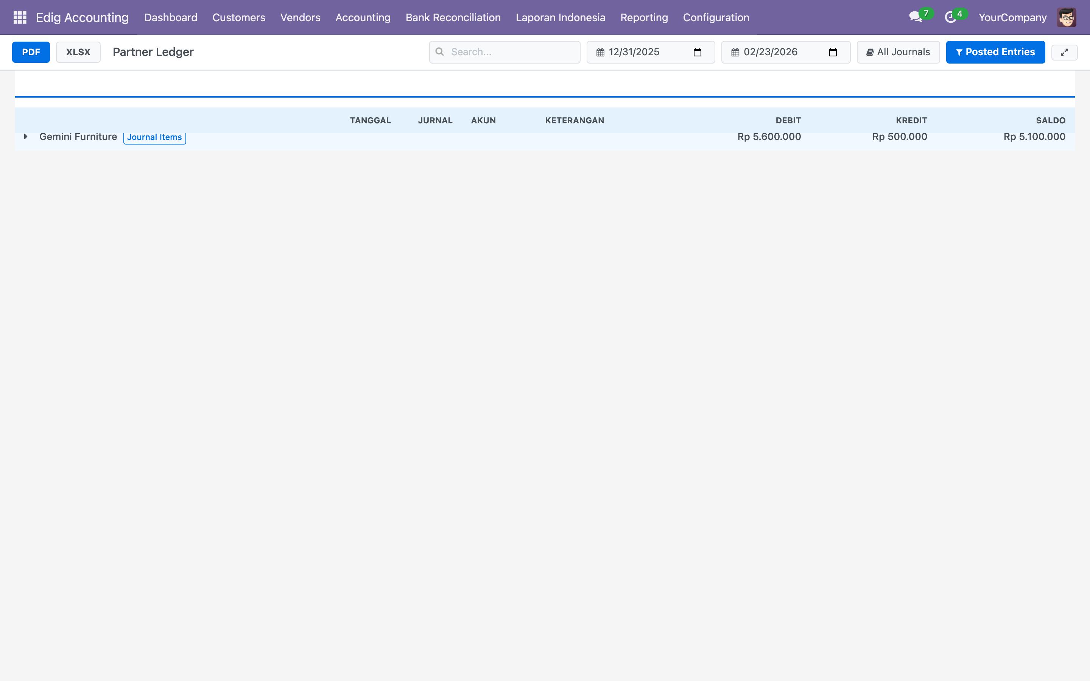The width and height of the screenshot is (1090, 681).
Task: Click inside the Search field
Action: 505,52
